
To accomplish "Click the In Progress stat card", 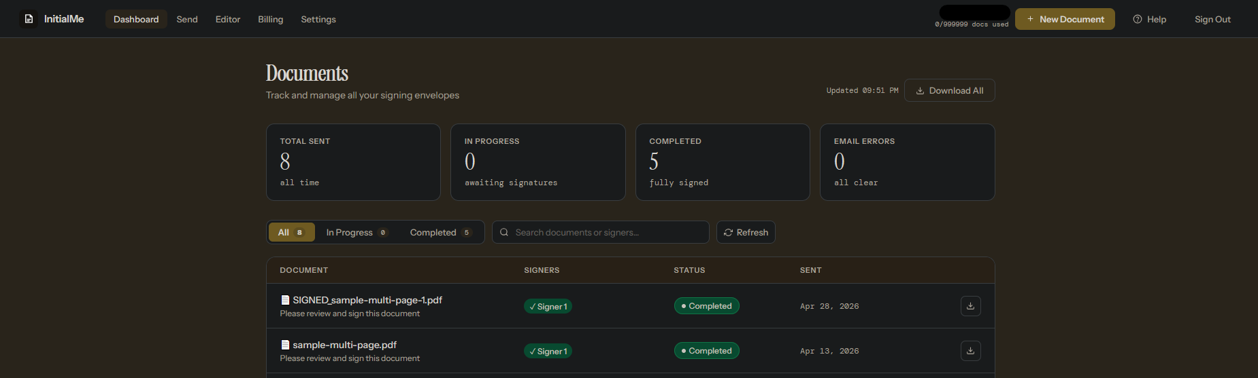I will (x=537, y=162).
